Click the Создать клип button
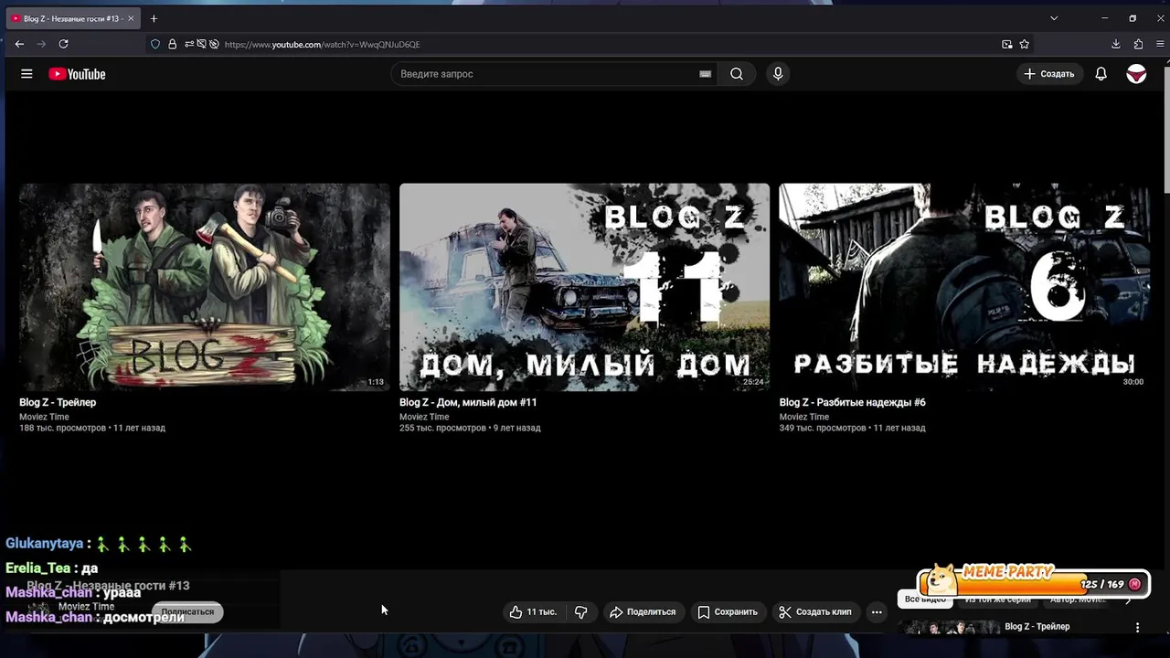This screenshot has height=658, width=1170. point(815,612)
